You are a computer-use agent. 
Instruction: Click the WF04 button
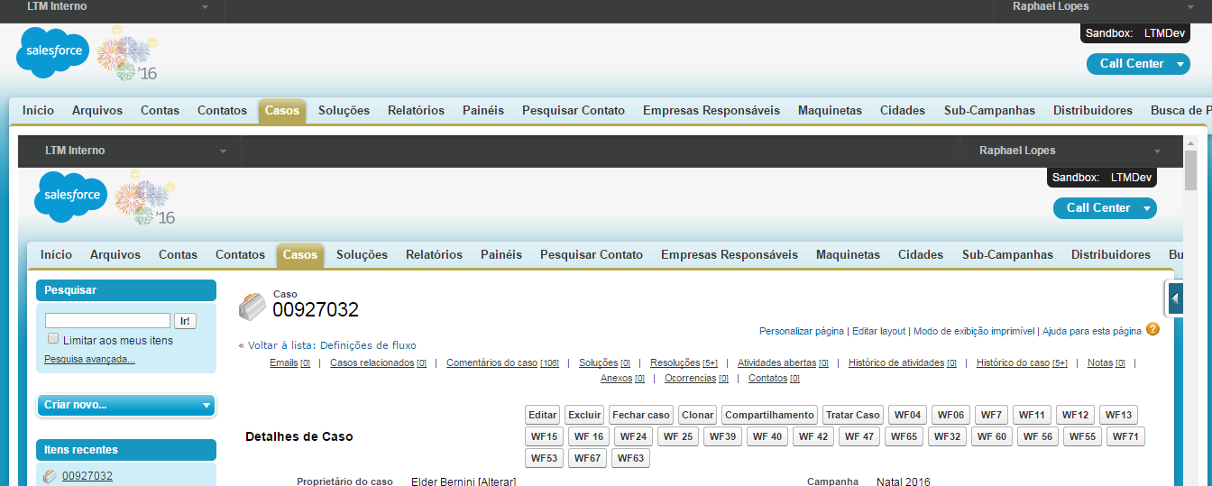click(x=907, y=415)
